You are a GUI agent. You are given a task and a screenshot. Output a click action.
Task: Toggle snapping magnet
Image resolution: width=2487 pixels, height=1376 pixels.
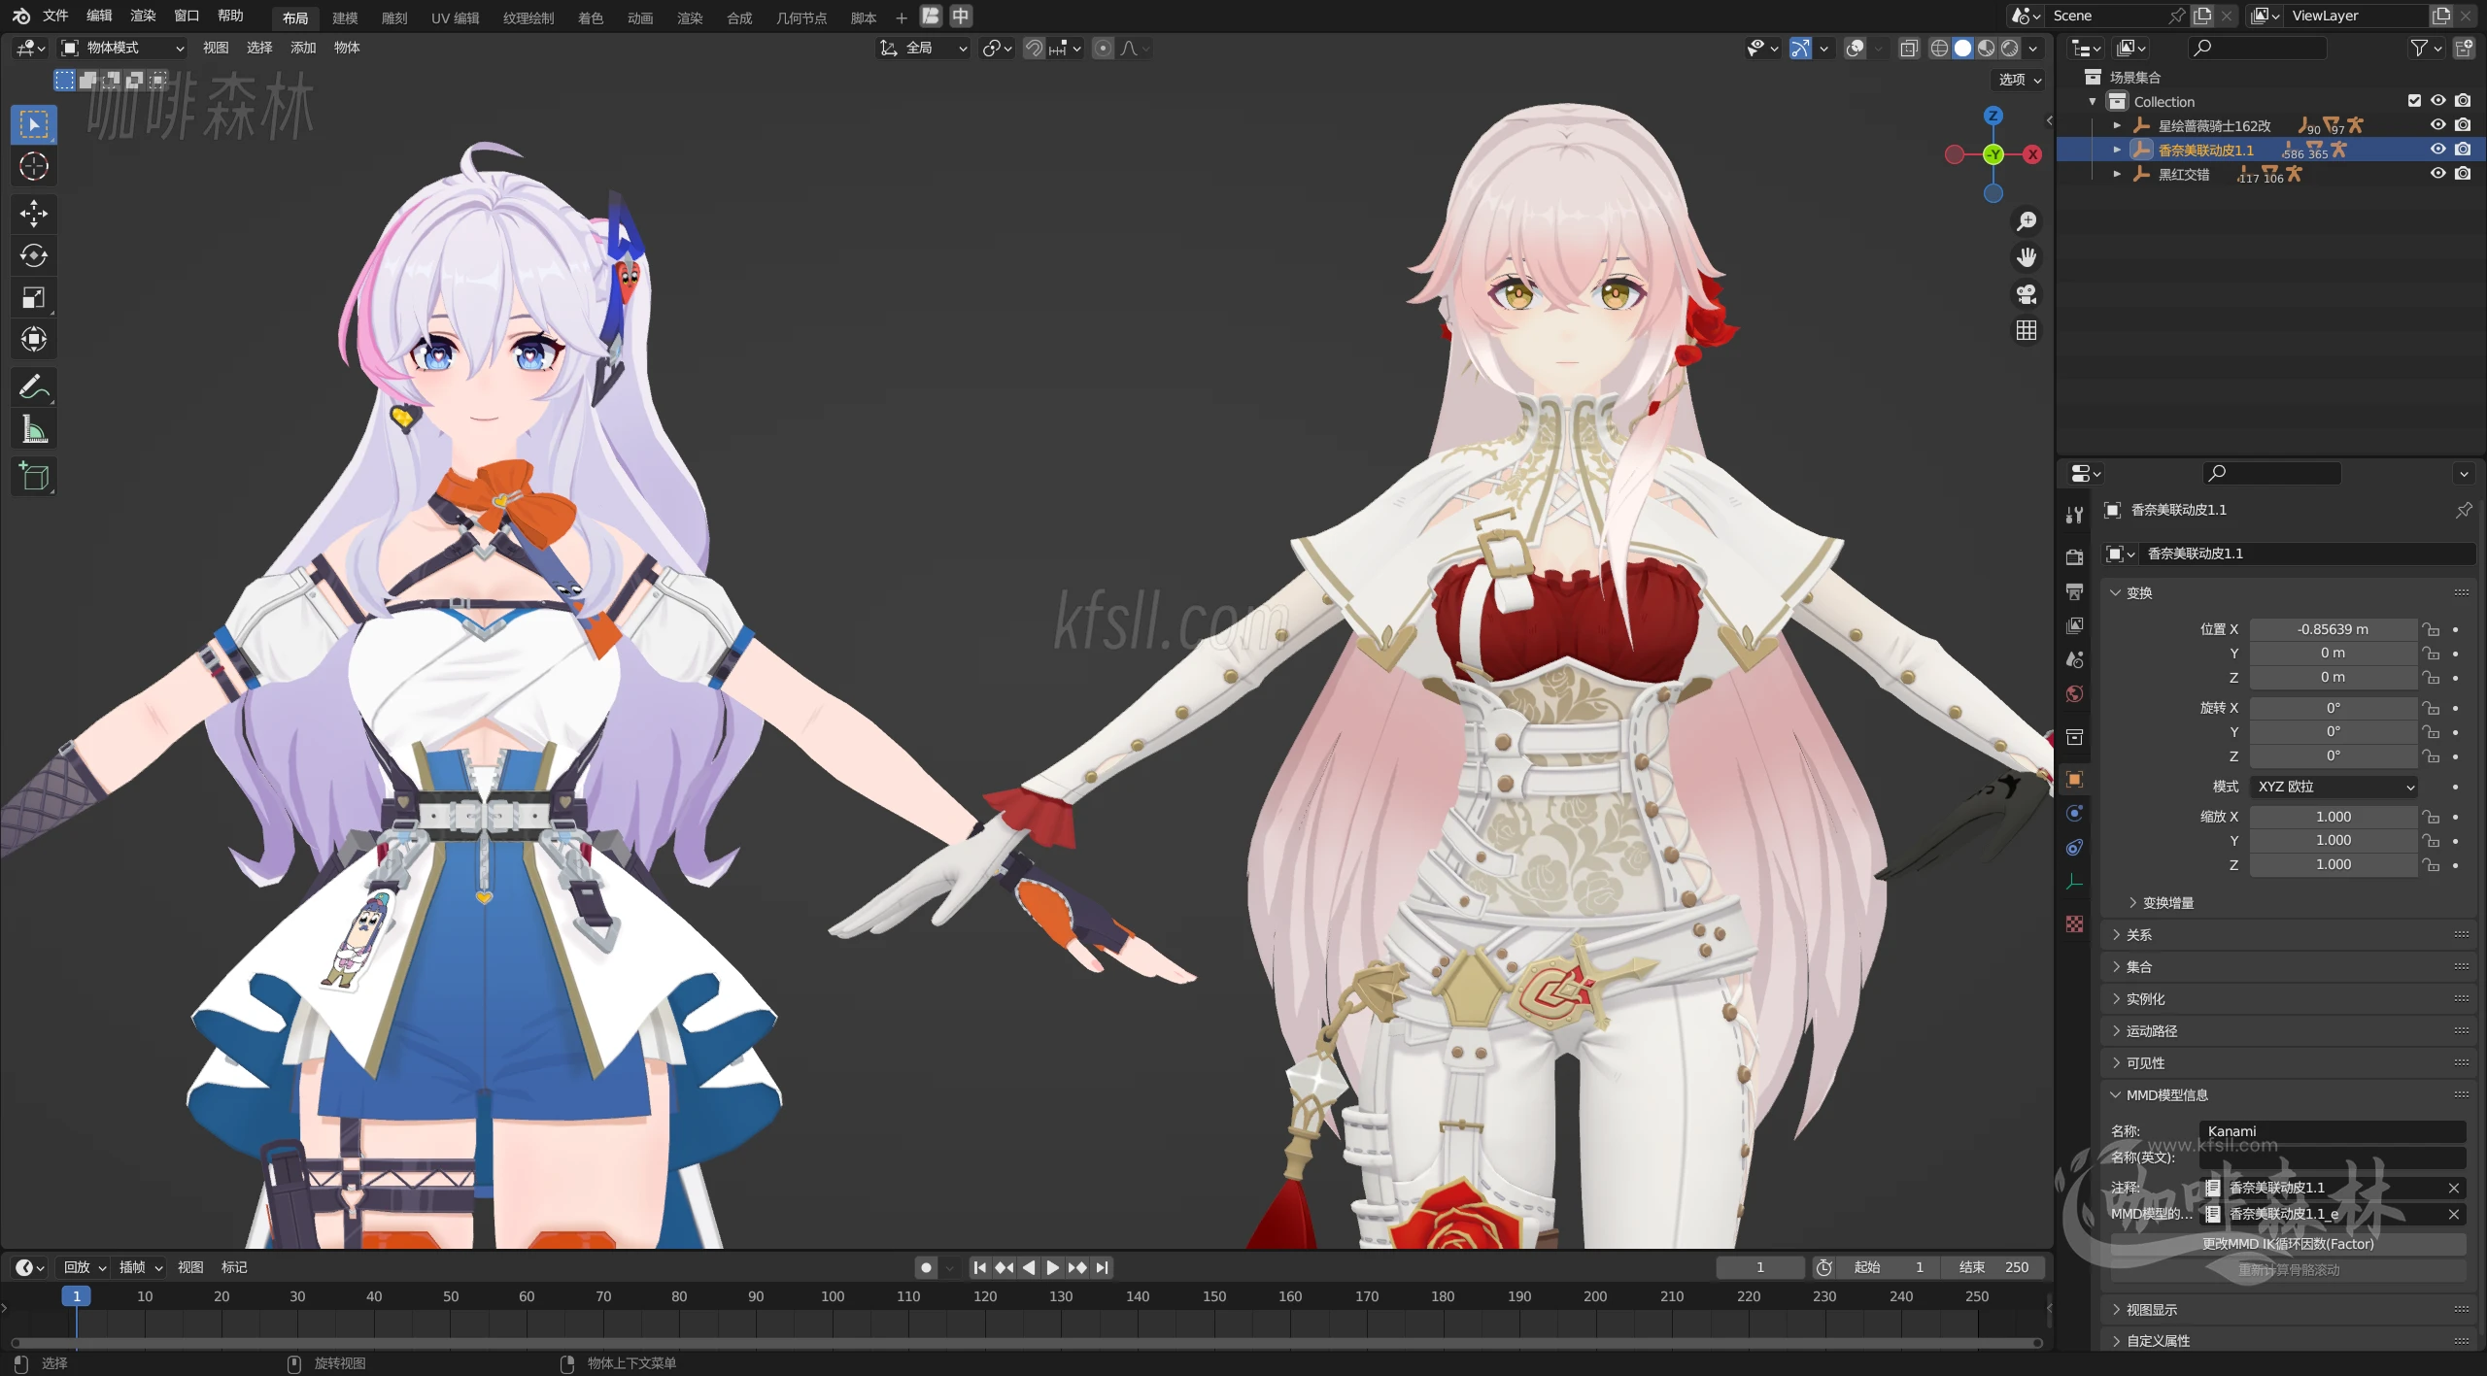pyautogui.click(x=1035, y=48)
